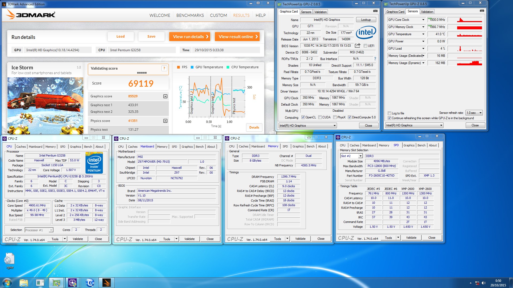Click the Load button in 3DMark

click(x=121, y=37)
